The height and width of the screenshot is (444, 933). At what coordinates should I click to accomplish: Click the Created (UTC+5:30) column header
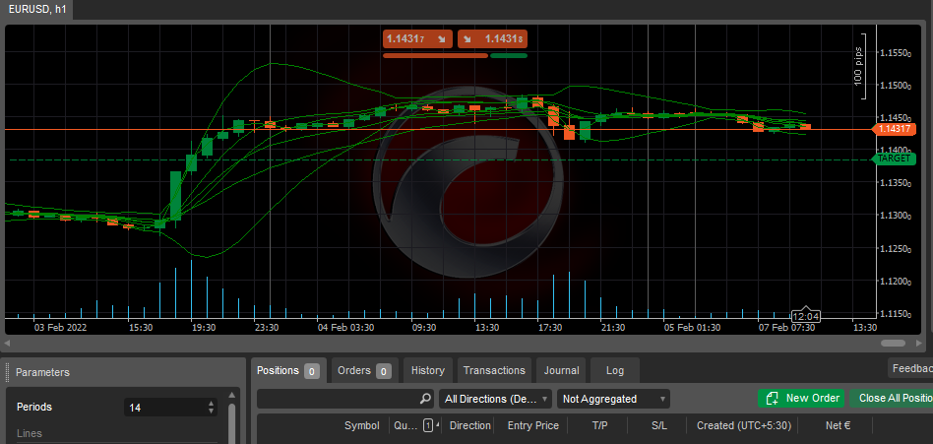(744, 425)
